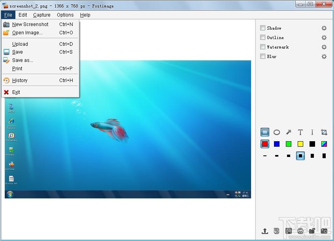Click the open folder icon in bottom toolbar
The image size is (334, 241).
(x=312, y=231)
